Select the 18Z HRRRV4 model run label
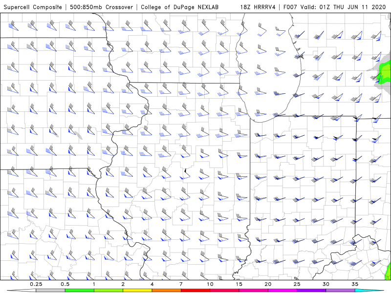 click(258, 7)
